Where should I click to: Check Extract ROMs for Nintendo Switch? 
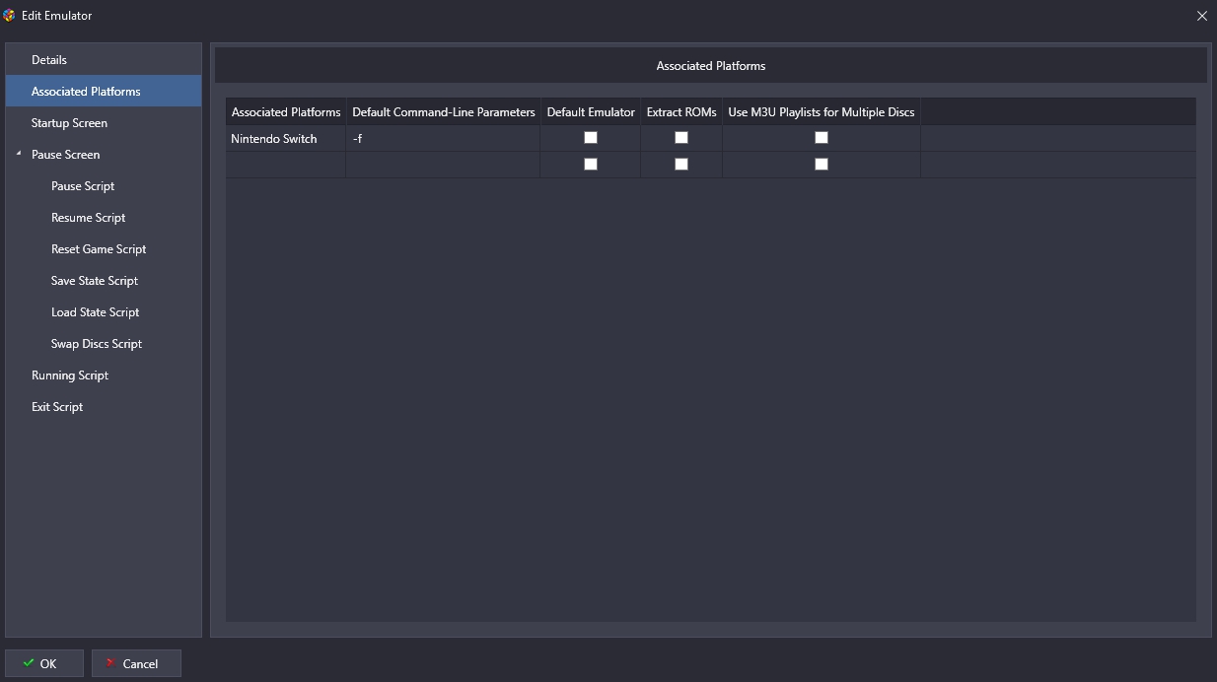pos(681,138)
